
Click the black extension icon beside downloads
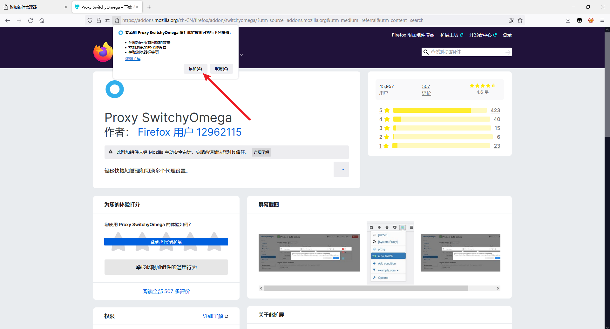tap(579, 20)
